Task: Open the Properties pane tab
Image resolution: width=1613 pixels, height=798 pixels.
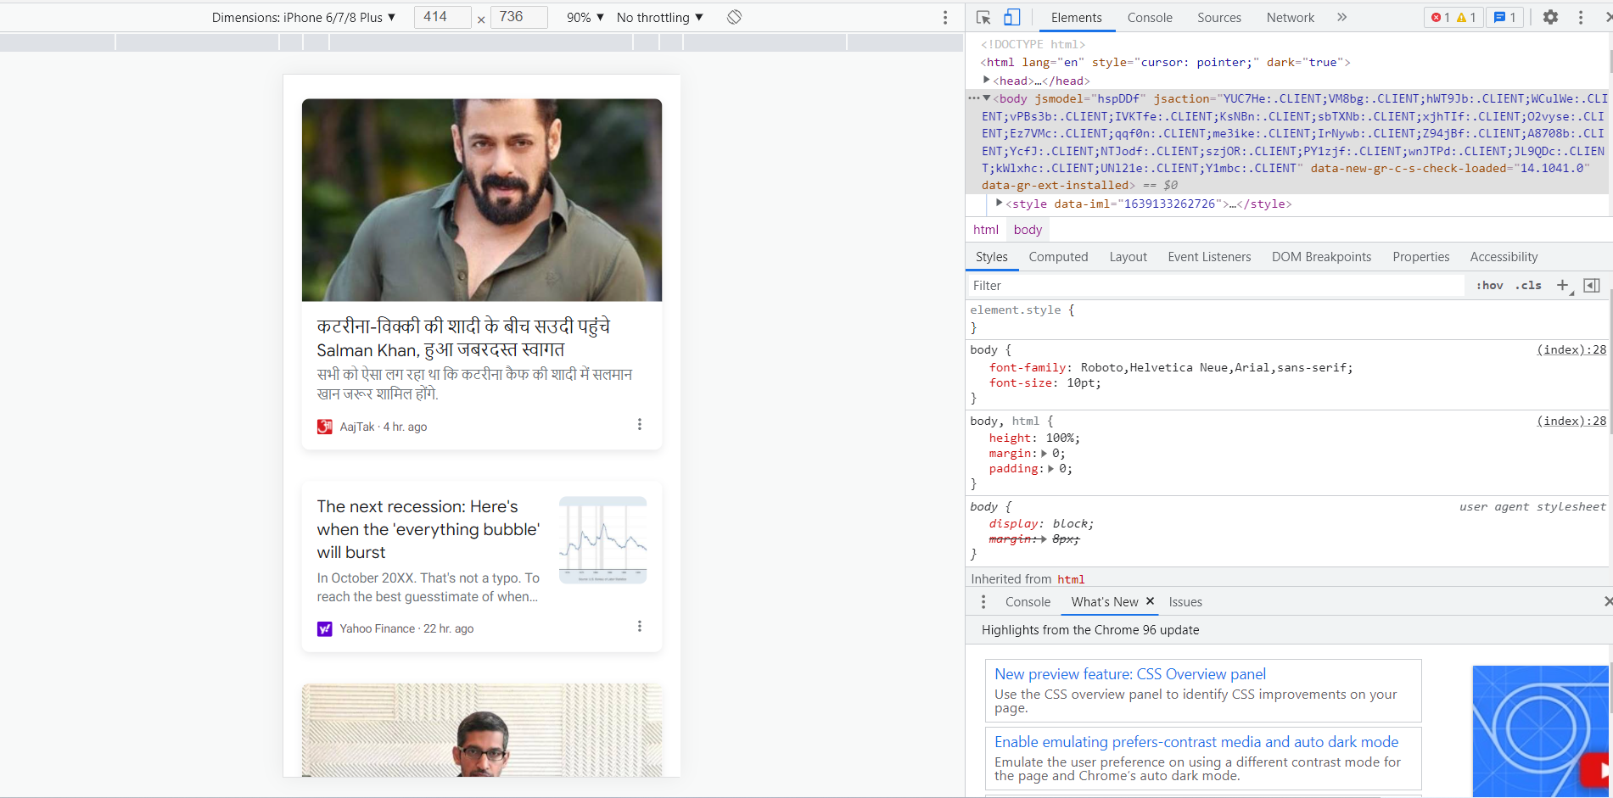Action: (1420, 257)
